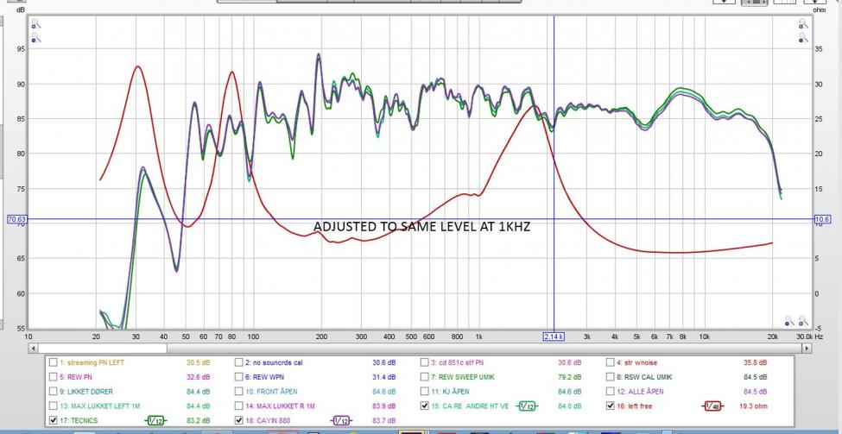This screenshot has height=434, width=842.
Task: Click the 1/12 smoothing badge for TECNICS
Action: click(x=155, y=421)
